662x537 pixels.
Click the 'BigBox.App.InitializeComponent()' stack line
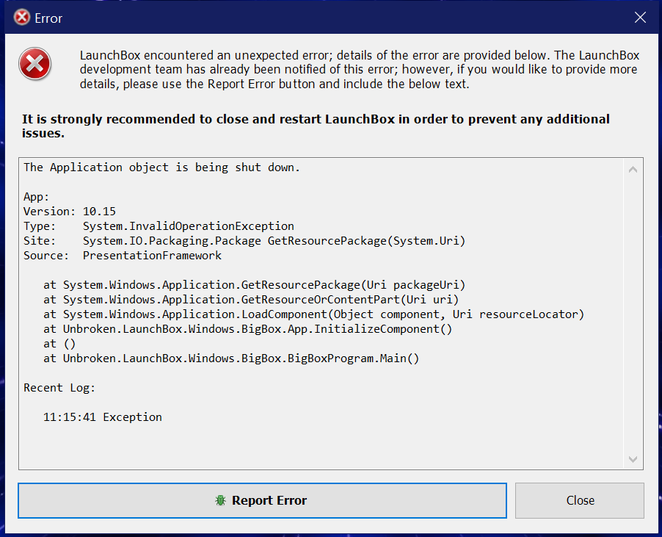coord(247,329)
